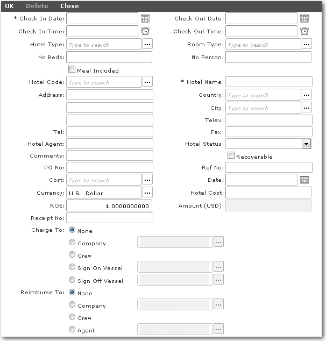
Task: Enable the Meal Included checkbox
Action: pos(72,70)
